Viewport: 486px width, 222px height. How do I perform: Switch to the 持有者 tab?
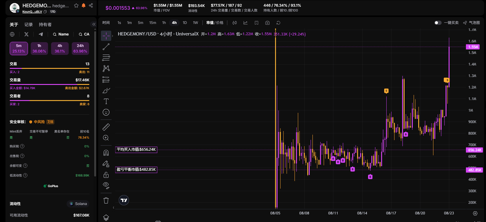[x=45, y=24]
